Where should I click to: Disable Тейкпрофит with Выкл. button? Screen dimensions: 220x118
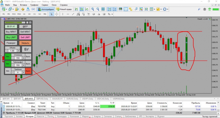(28, 64)
